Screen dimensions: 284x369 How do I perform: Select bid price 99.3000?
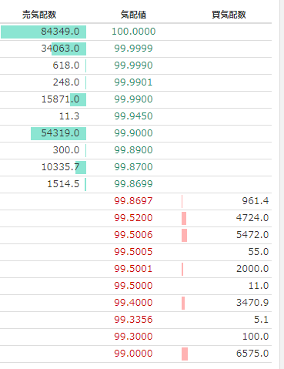pos(134,337)
